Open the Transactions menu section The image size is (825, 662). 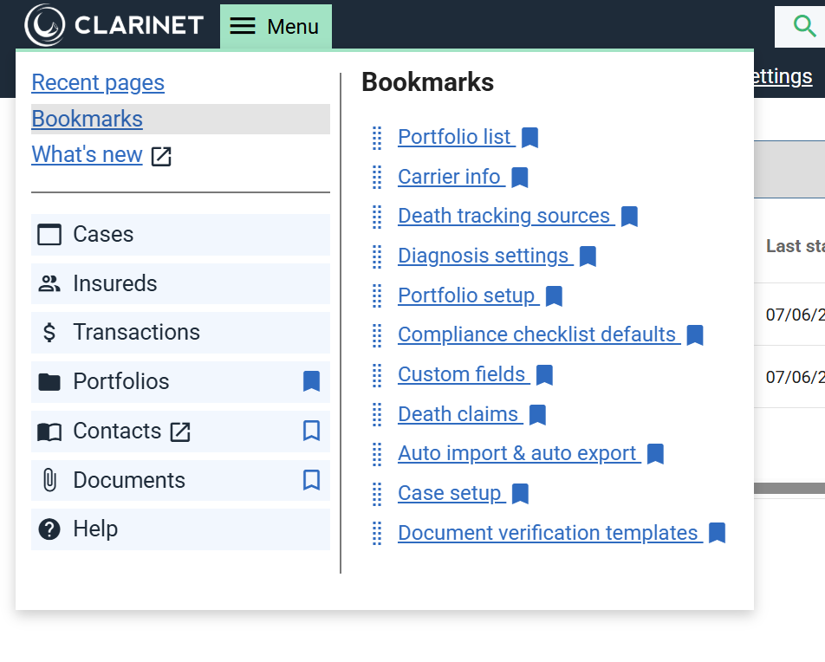136,332
